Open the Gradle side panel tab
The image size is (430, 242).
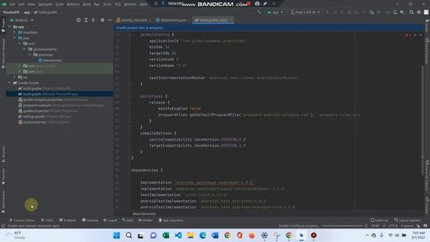coord(427,26)
